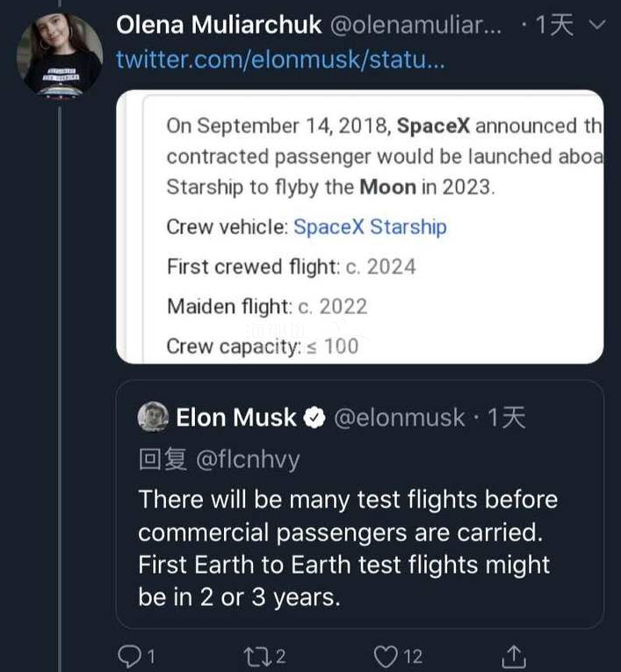Click the retweet count 2
The height and width of the screenshot is (672, 621).
coord(280,656)
